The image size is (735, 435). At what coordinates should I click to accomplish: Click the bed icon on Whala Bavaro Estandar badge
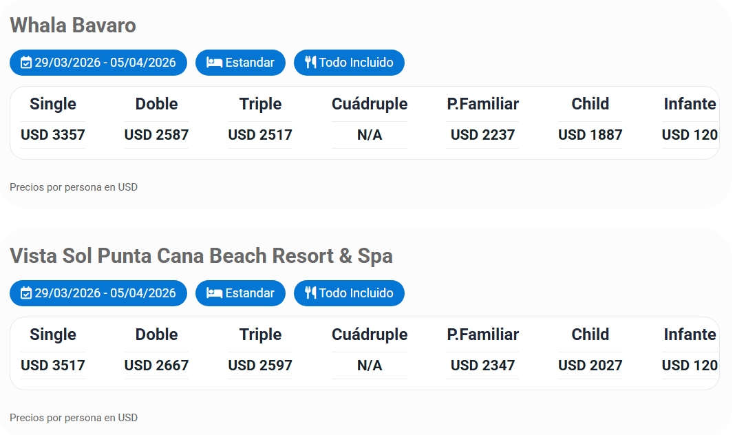214,63
